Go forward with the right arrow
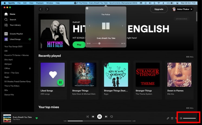The image size is (202, 125). pyautogui.click(x=47, y=9)
